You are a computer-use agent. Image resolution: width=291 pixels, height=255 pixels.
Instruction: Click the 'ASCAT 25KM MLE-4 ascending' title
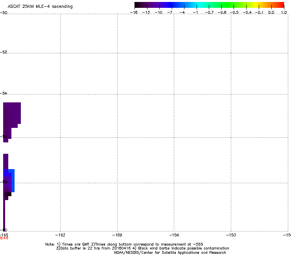pyautogui.click(x=40, y=7)
